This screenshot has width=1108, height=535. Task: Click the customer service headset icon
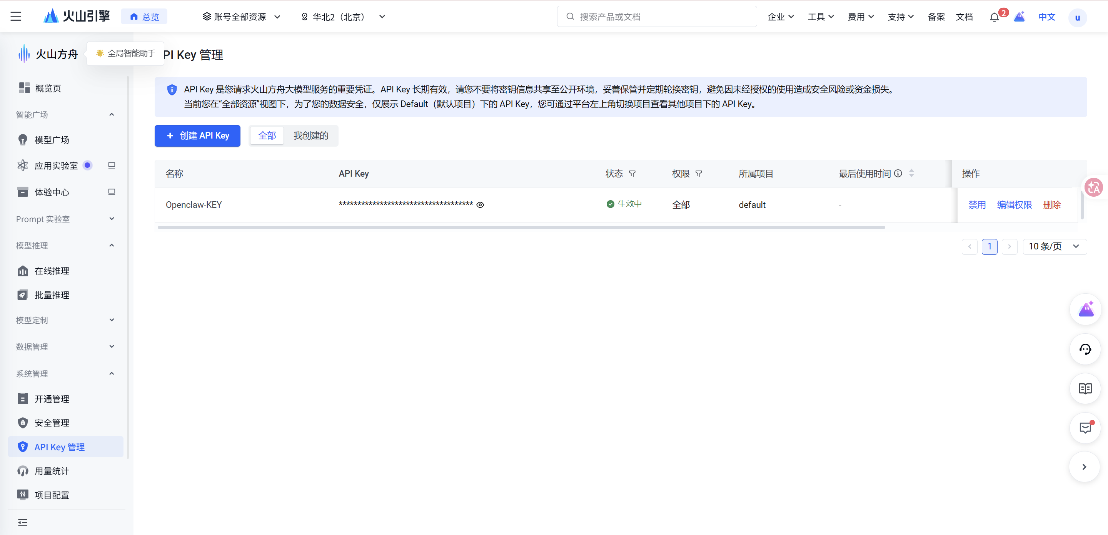1085,349
